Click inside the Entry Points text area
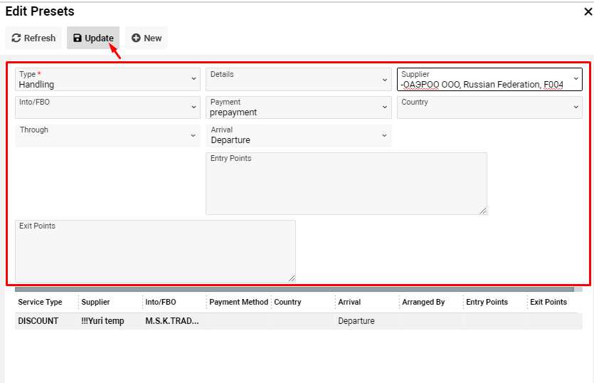 coord(346,187)
